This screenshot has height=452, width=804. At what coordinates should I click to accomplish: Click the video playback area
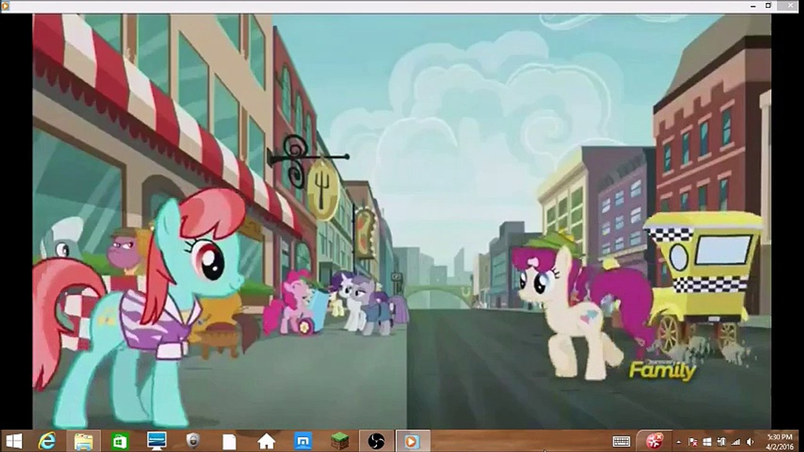(x=402, y=222)
